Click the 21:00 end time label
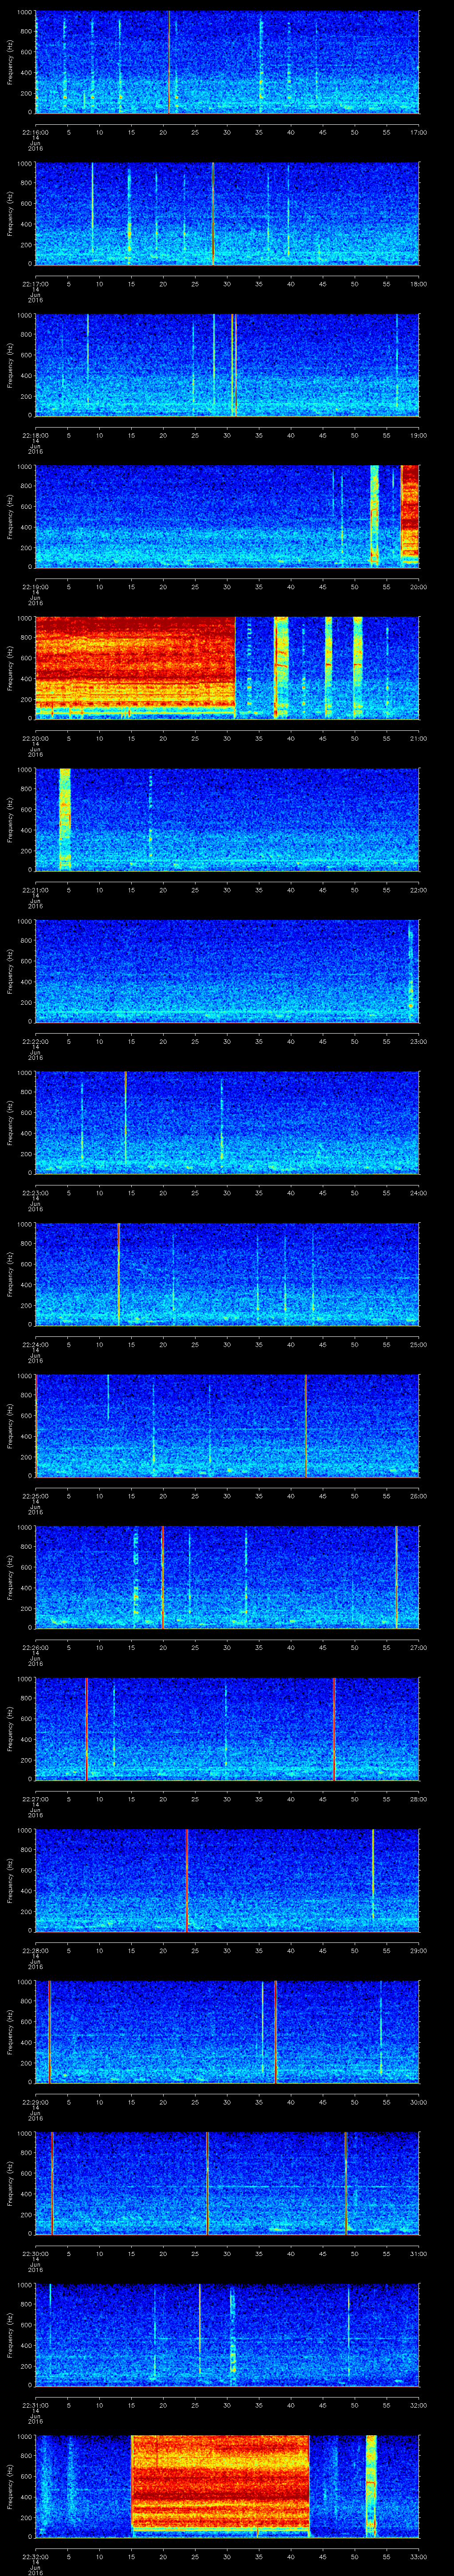This screenshot has width=454, height=2576. pos(418,738)
